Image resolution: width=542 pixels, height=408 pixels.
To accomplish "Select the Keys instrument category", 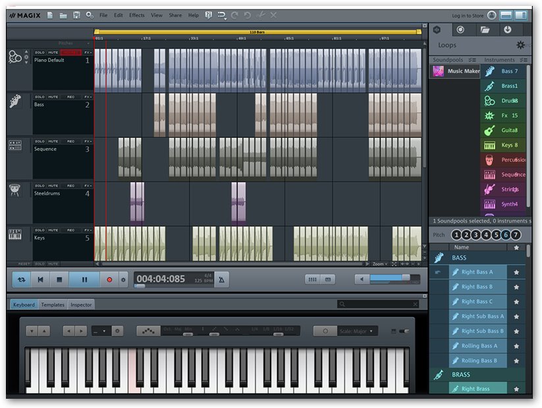I will [503, 145].
